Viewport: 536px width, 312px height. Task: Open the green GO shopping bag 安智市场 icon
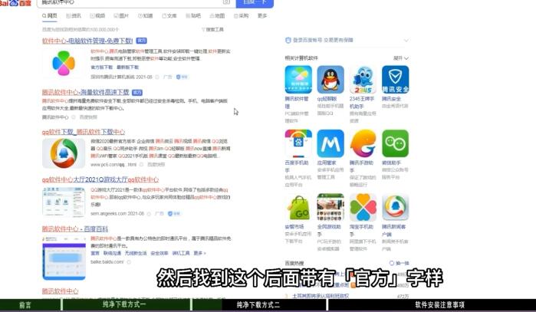click(x=298, y=207)
